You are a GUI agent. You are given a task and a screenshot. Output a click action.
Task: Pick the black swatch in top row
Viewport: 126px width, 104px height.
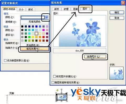click(22, 26)
